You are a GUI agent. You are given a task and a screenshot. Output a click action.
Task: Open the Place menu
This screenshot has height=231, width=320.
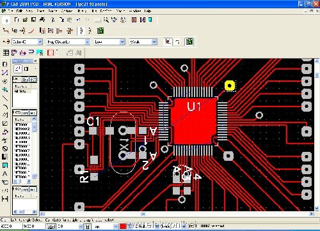[40, 11]
